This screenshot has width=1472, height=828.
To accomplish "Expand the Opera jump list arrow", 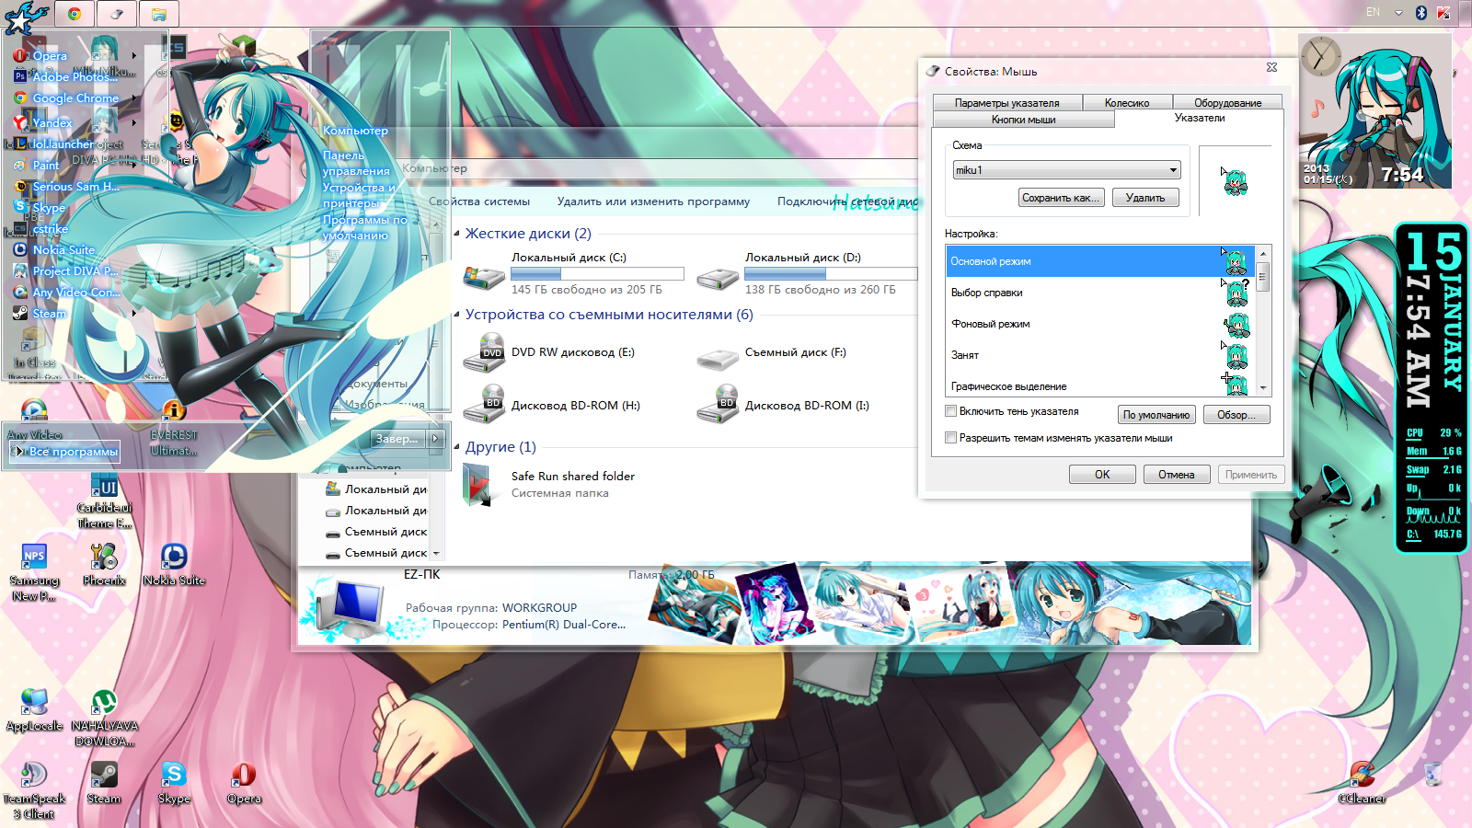I will click(x=134, y=56).
